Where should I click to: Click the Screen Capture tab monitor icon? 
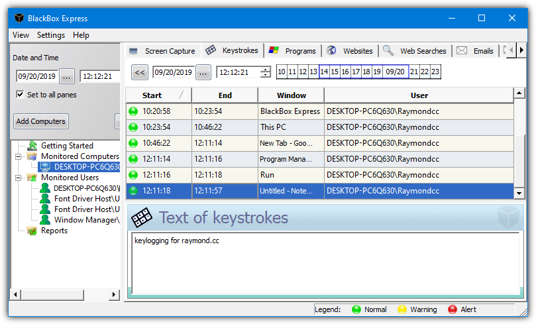133,51
